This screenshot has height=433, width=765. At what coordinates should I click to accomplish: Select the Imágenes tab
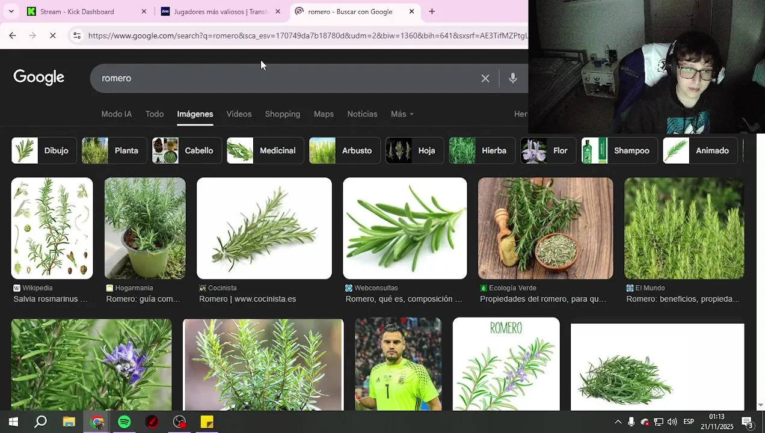pos(195,114)
